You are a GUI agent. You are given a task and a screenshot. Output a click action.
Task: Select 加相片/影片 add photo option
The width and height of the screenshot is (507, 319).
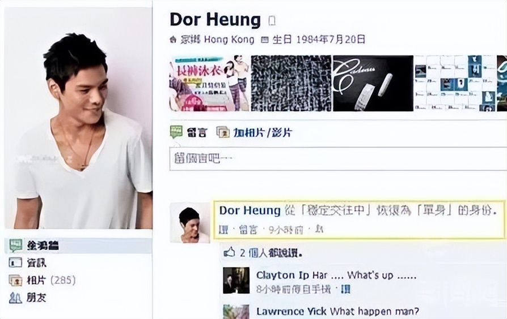(263, 132)
